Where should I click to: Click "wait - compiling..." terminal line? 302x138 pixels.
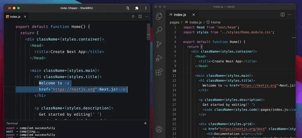coord(23,131)
